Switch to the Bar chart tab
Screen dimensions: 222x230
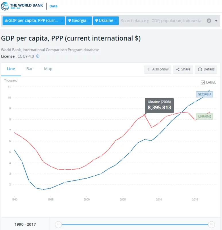click(x=29, y=69)
